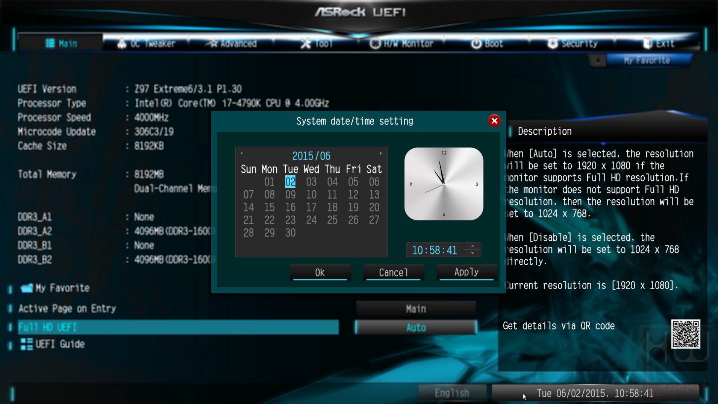This screenshot has height=404, width=718.
Task: Open the Tool tab
Action: pos(317,44)
